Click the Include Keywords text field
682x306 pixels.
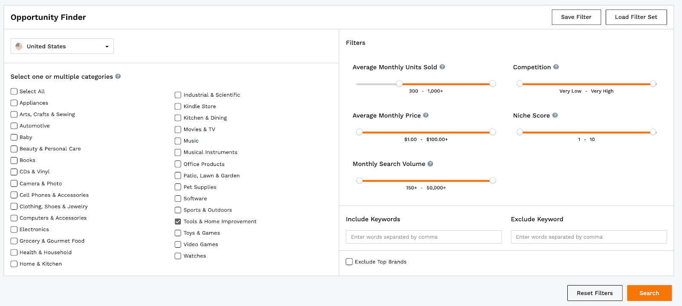[x=423, y=237]
